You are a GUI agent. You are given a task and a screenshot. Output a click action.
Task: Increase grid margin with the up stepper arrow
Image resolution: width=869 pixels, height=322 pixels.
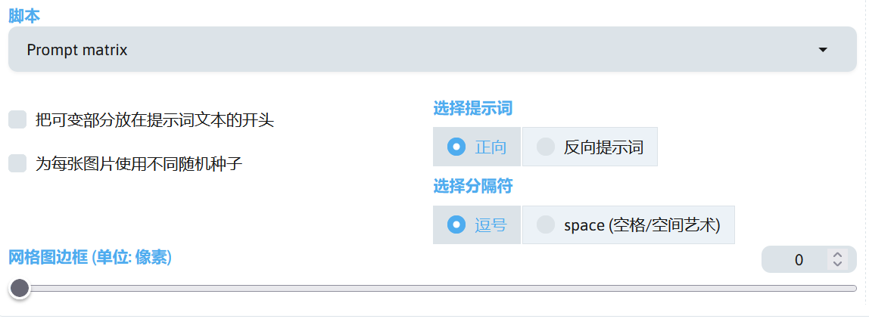click(837, 255)
